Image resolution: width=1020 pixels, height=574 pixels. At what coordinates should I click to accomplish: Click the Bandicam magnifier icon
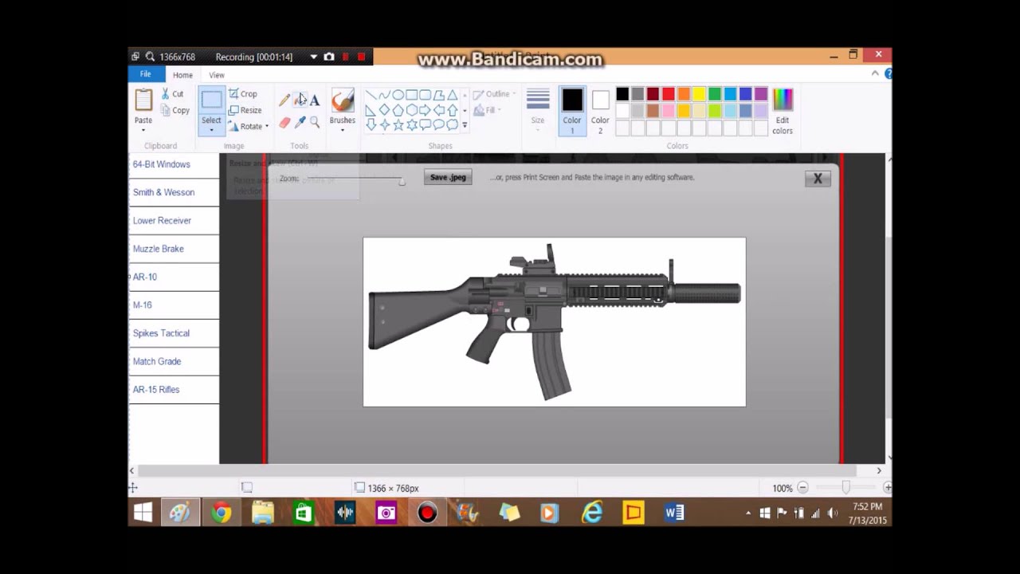(150, 57)
